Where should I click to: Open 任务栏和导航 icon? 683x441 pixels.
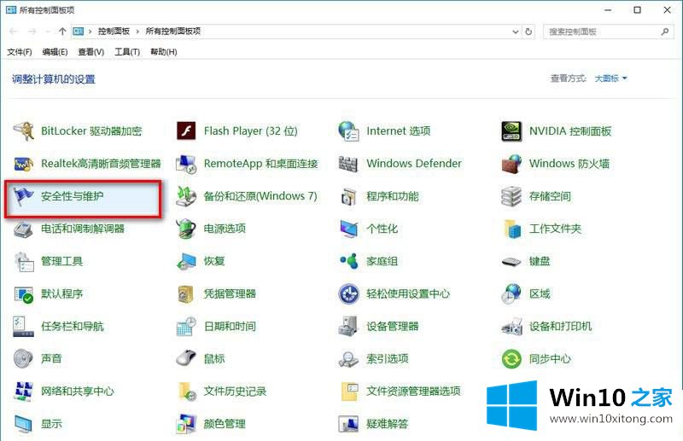pos(24,327)
